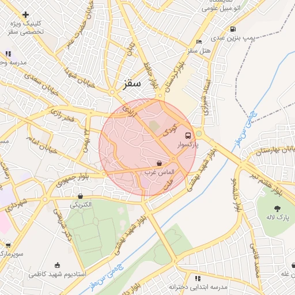The image size is (295, 295).
Task: Click the سقز city name label
Action: pyautogui.click(x=132, y=84)
